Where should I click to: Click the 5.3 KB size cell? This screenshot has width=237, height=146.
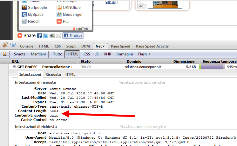click(191, 67)
